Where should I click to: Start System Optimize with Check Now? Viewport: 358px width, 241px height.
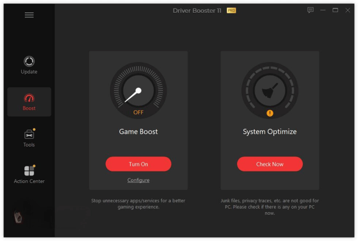[270, 164]
